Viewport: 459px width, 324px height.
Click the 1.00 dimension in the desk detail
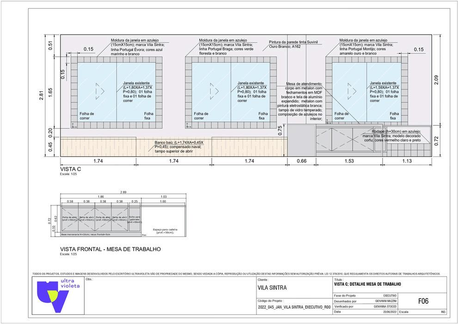tap(163, 202)
